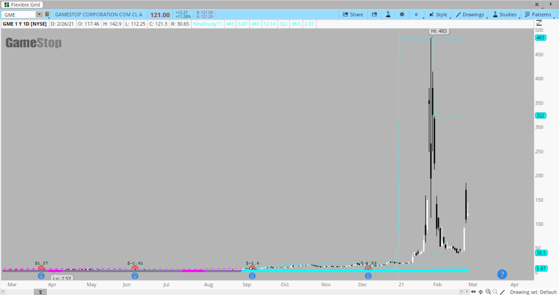Click GAMESTOP CORPORATION COM CL A description

[x=99, y=14]
